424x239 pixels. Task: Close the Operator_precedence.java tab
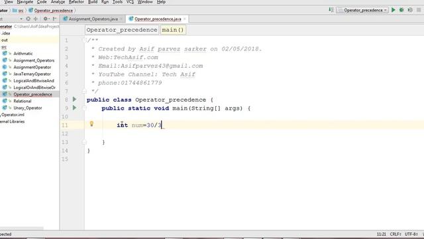[x=185, y=19]
